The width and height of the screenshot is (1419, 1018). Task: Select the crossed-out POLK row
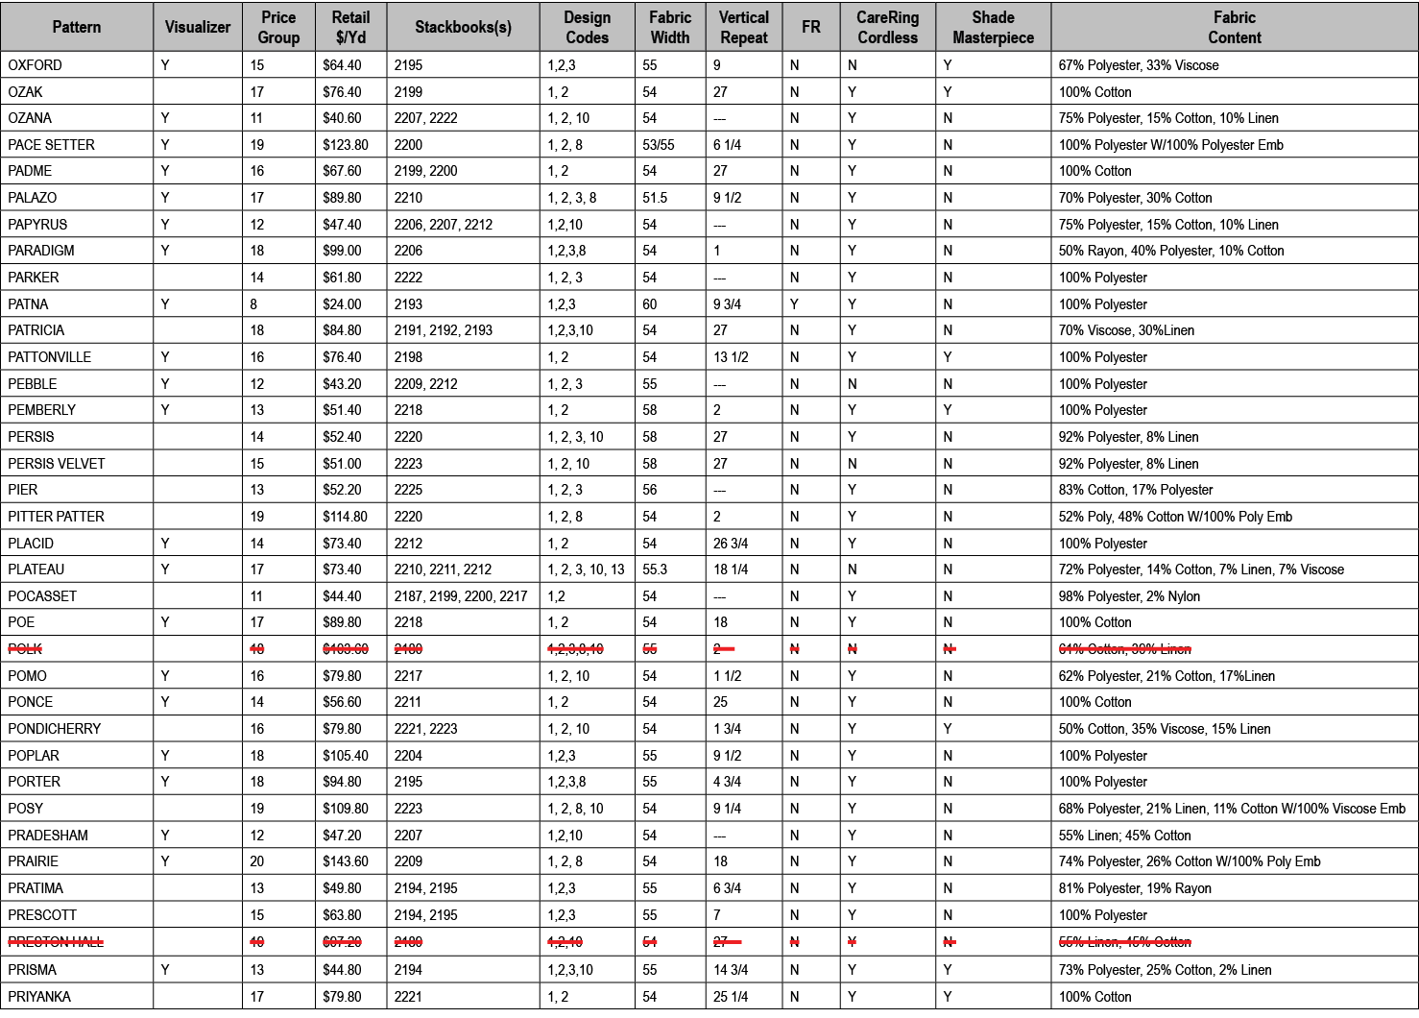coord(76,648)
